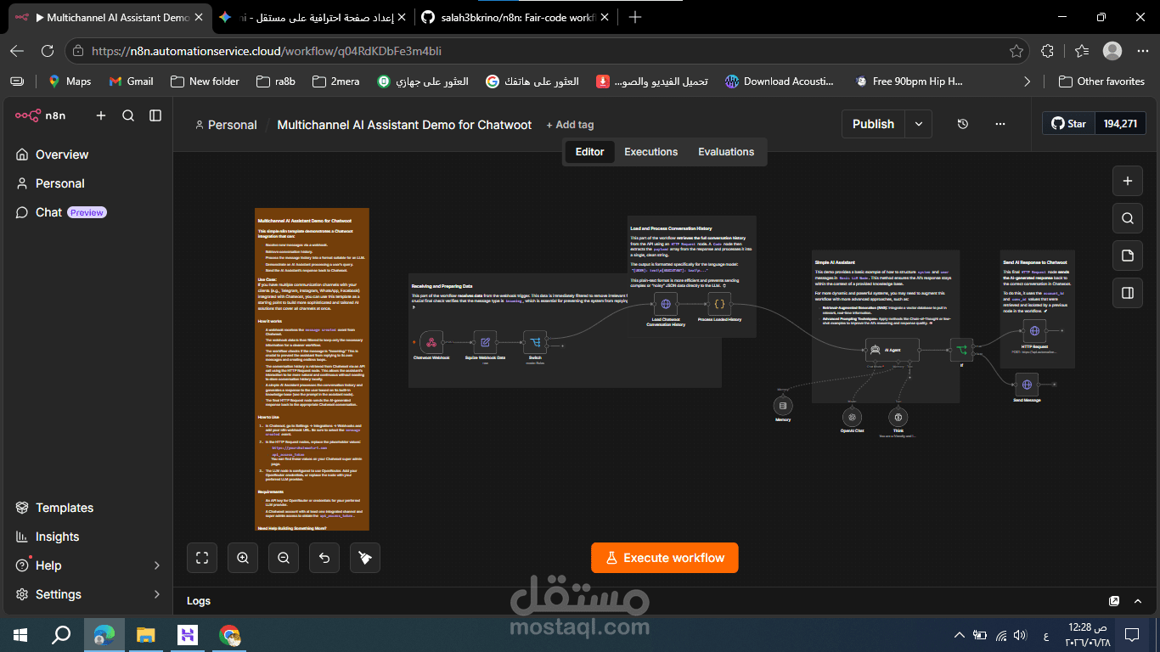Screen dimensions: 1160x652
Task: Select Load Chatwoot Conversation History node
Action: pyautogui.click(x=666, y=304)
